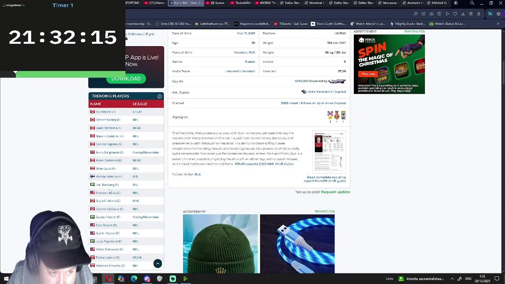Viewport: 505px width, 284px height.
Task: Switch to the Montreal C browser tab
Action: pos(315,3)
